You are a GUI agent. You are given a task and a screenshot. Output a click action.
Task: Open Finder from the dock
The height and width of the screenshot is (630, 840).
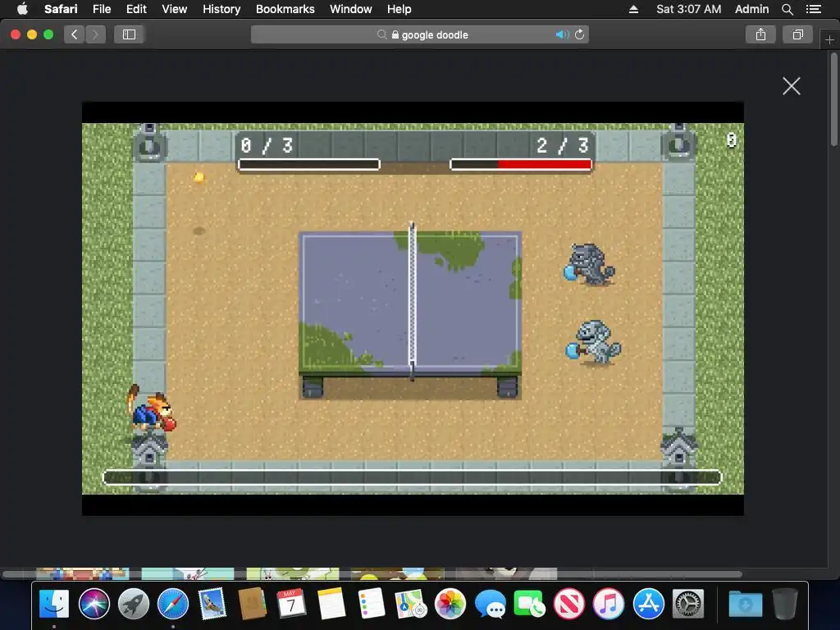click(x=54, y=604)
